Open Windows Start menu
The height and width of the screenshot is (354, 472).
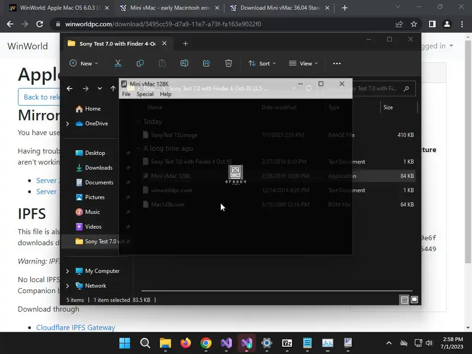(124, 343)
